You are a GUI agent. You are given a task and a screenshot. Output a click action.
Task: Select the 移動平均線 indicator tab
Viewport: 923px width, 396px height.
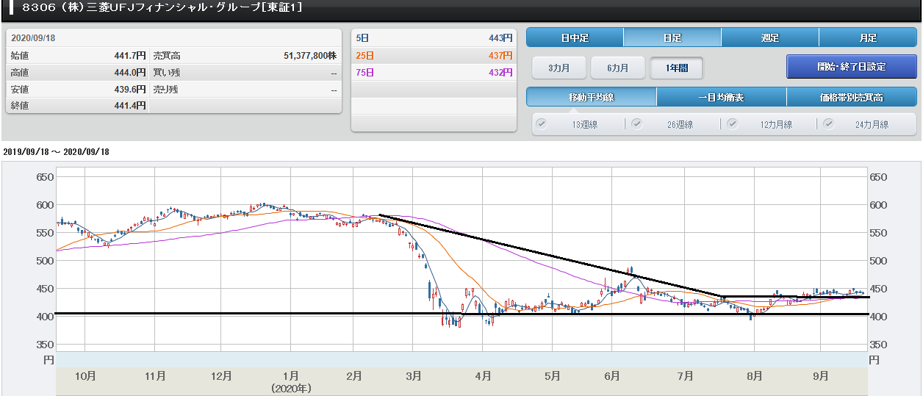[x=591, y=97]
